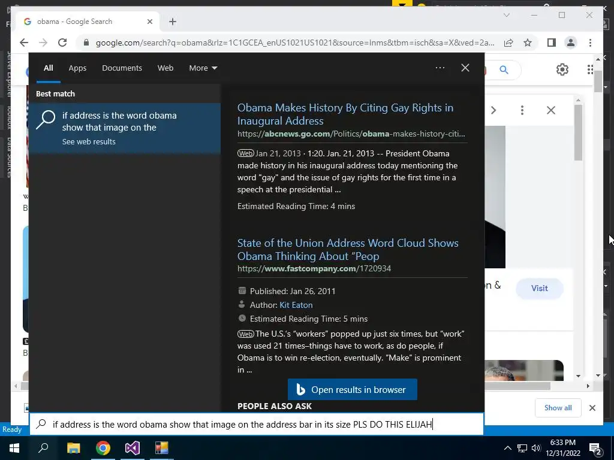The height and width of the screenshot is (460, 614).
Task: Close the Windows search panel
Action: point(465,68)
